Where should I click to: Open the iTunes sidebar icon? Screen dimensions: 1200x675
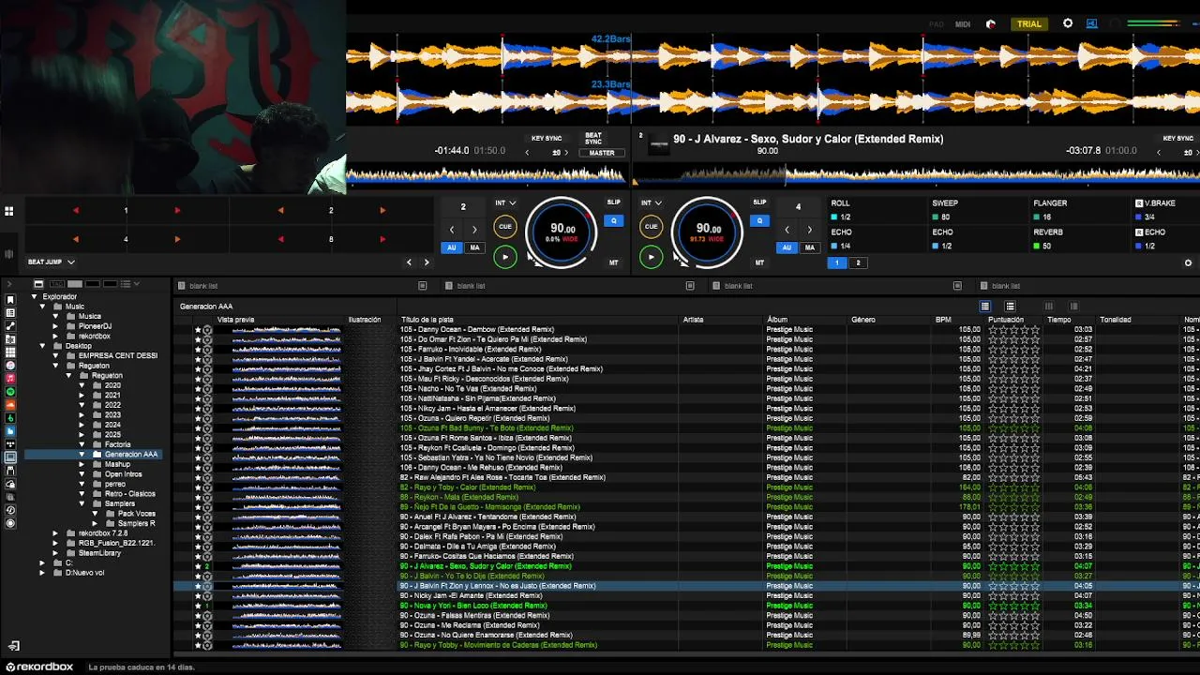10,365
